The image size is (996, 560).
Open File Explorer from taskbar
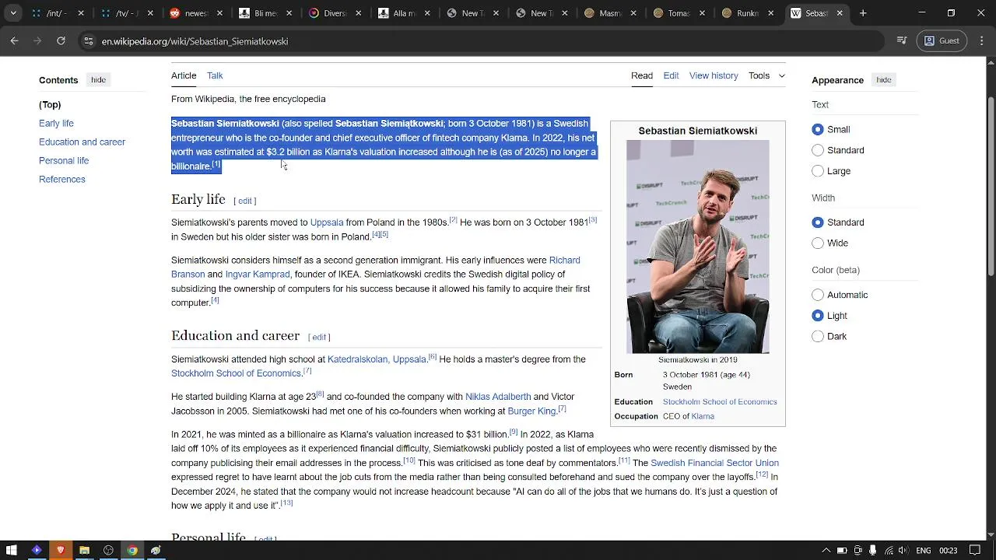84,551
